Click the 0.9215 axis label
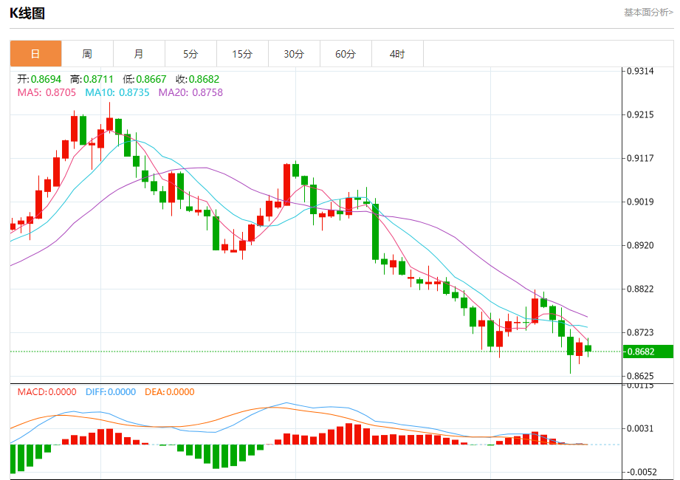This screenshot has width=680, height=480. tap(641, 115)
